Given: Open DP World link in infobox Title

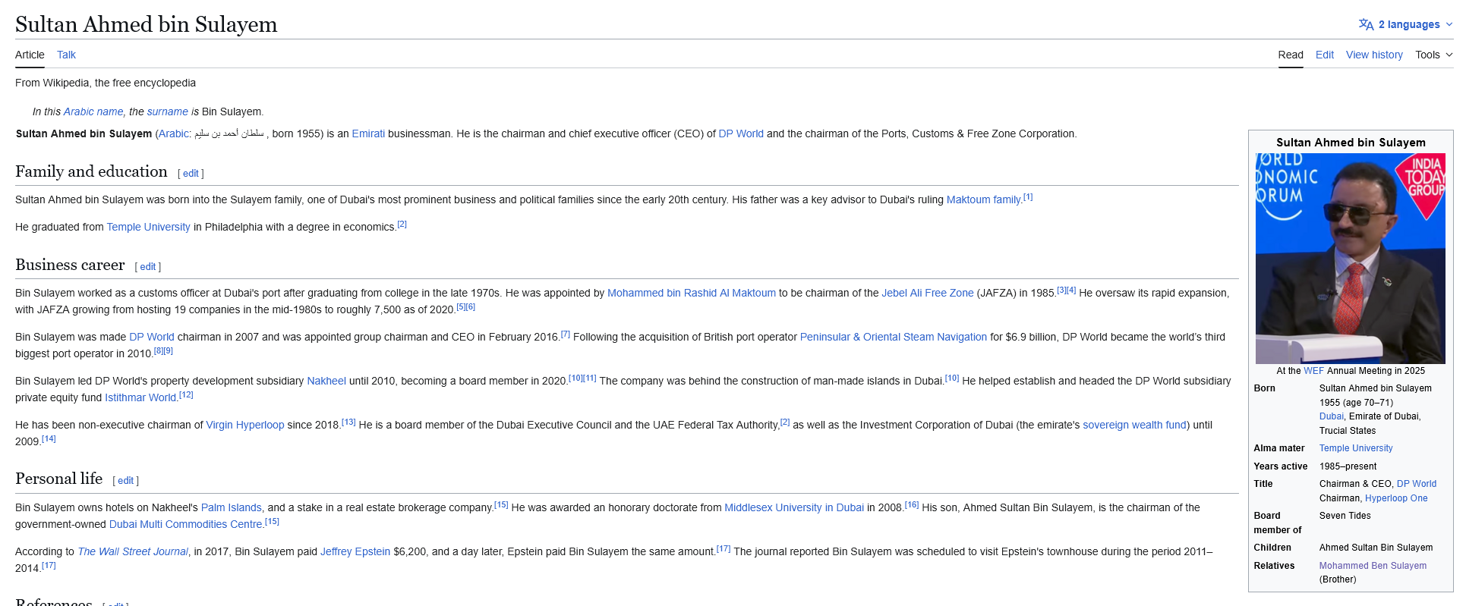Looking at the screenshot, I should point(1417,484).
